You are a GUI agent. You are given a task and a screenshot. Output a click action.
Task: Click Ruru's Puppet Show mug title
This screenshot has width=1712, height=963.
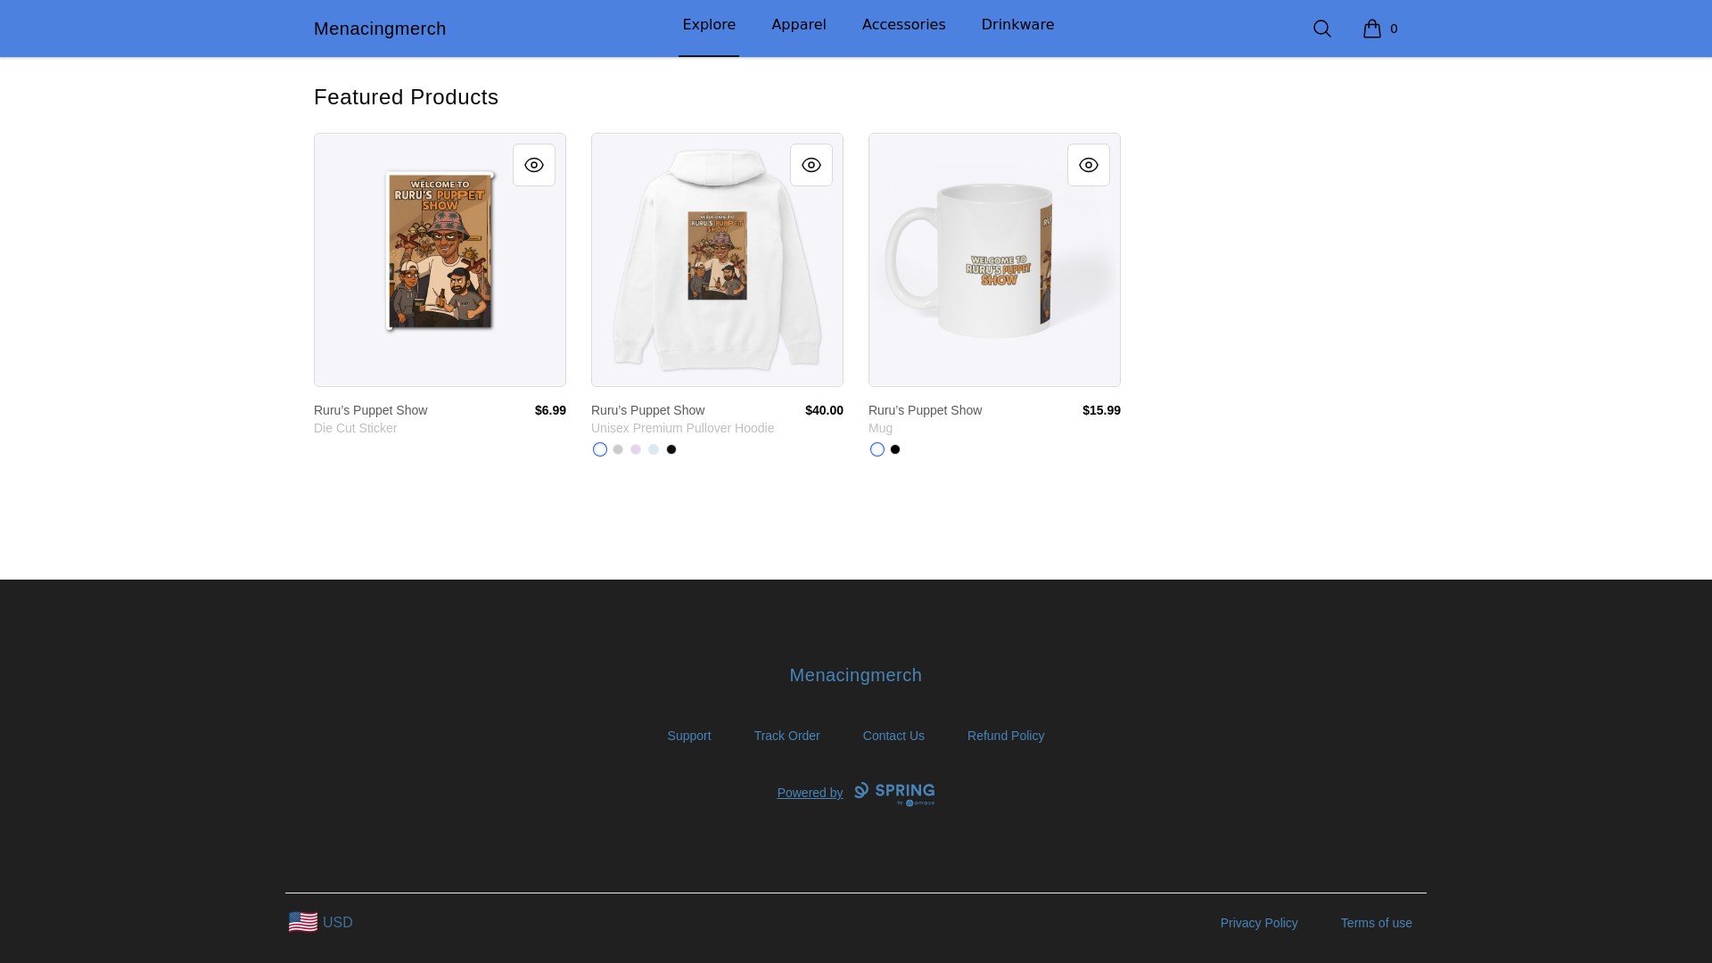[x=925, y=410]
